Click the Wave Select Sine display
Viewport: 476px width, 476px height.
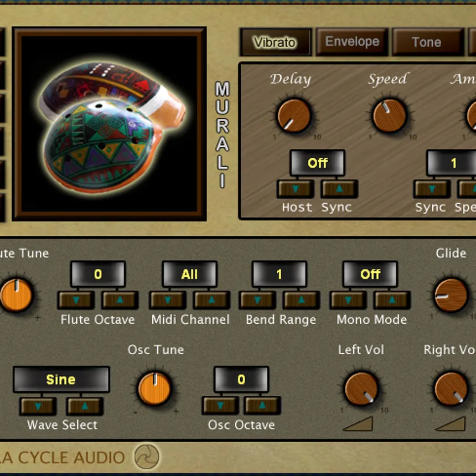click(61, 380)
